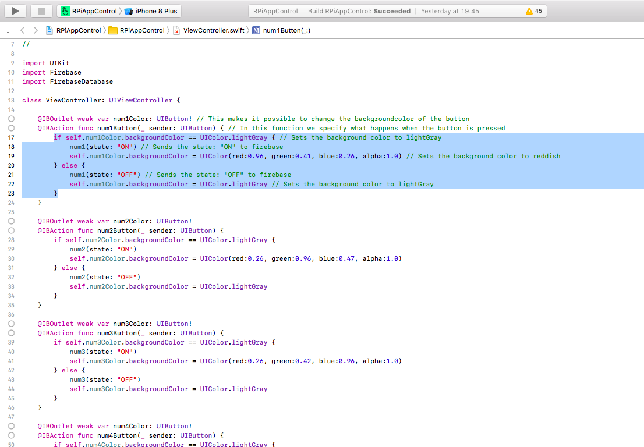This screenshot has width=644, height=447.
Task: Select ViewController.swift in the jump bar
Action: coord(213,30)
